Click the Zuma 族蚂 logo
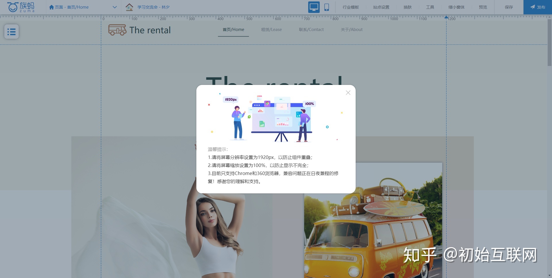The image size is (552, 278). 20,7
